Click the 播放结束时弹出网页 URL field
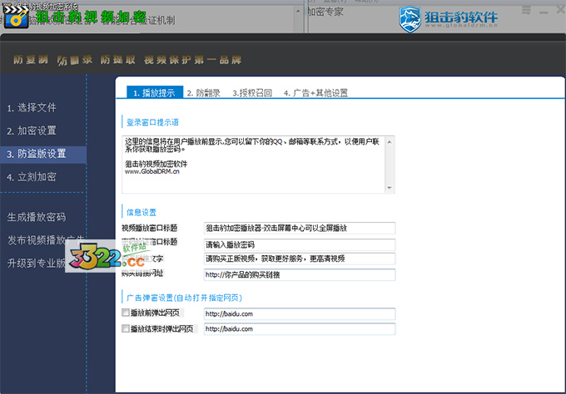This screenshot has width=566, height=394. (300, 329)
